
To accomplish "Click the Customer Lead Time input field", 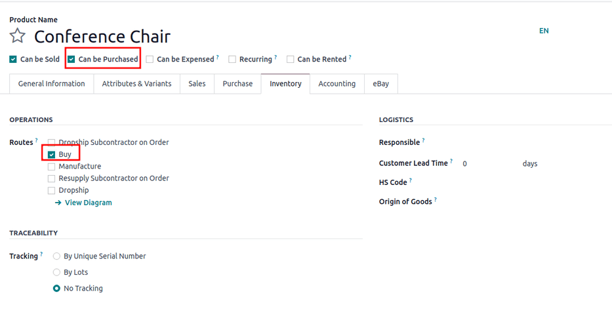I will 489,163.
